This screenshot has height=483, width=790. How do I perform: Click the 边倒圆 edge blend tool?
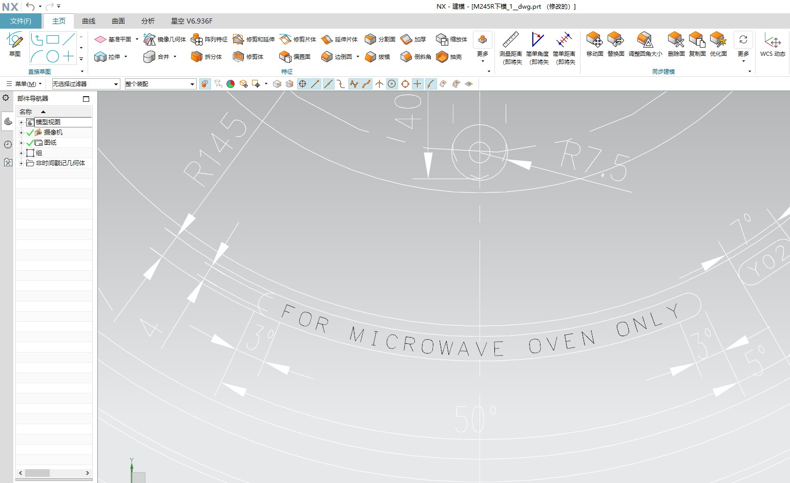(337, 57)
